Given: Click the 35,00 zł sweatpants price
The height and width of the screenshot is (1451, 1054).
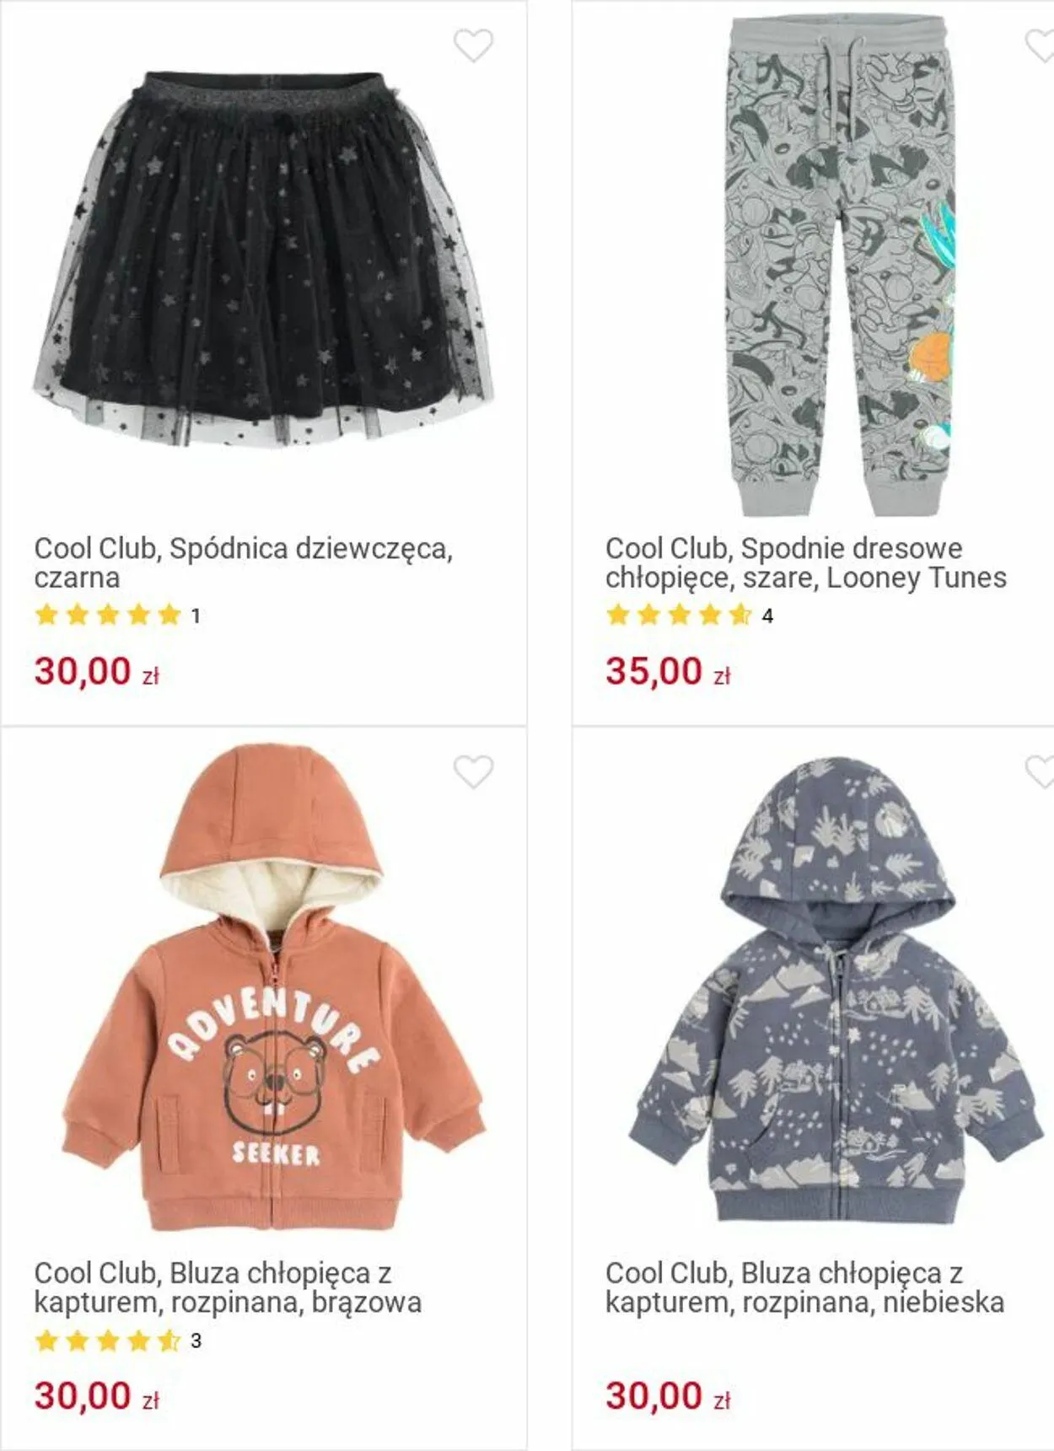Looking at the screenshot, I should click(668, 672).
